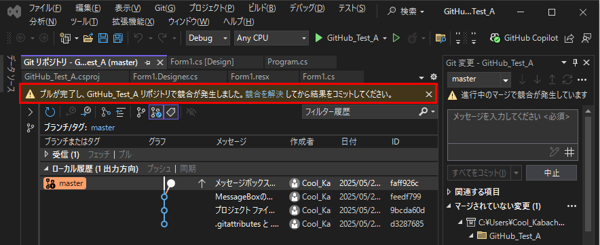
Task: Click the GitHub Copilot icon
Action: [x=496, y=38]
